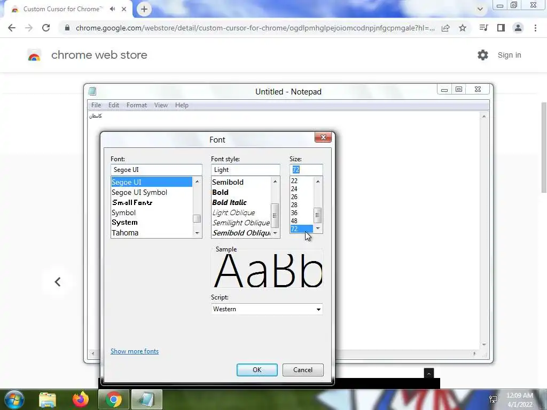Select size 24 in the Size list

(294, 189)
